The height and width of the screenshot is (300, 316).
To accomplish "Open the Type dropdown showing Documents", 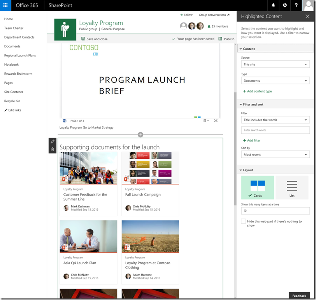I will (x=275, y=81).
